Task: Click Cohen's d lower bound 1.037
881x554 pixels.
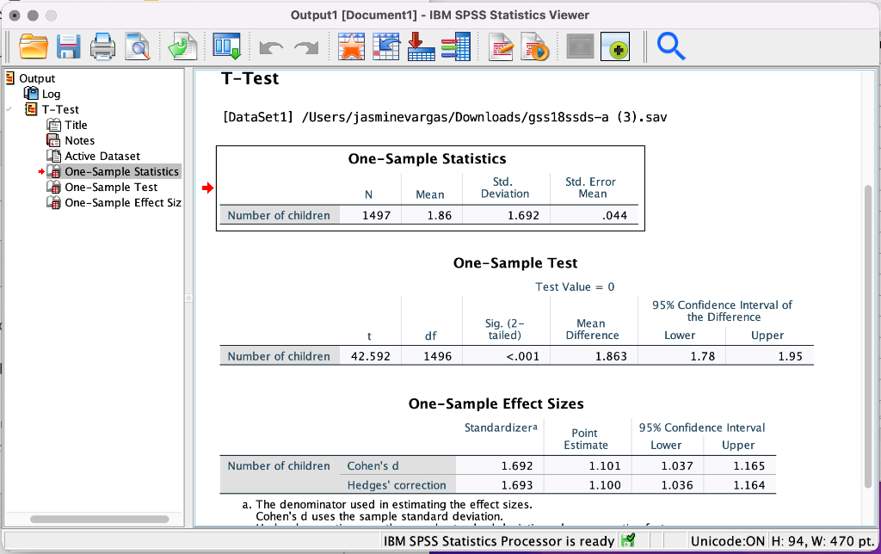Action: click(x=677, y=465)
